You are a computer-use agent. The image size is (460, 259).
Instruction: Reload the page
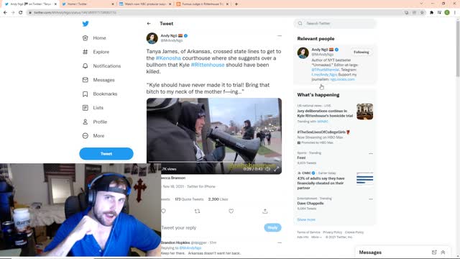coord(21,13)
